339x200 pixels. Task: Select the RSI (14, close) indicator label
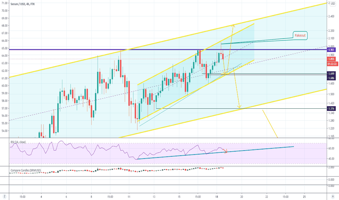pos(18,142)
